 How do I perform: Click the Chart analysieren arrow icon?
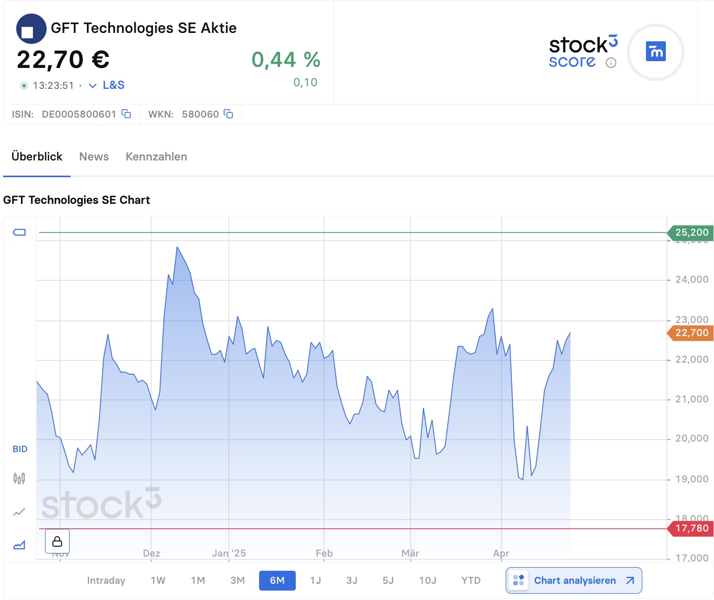click(x=630, y=581)
